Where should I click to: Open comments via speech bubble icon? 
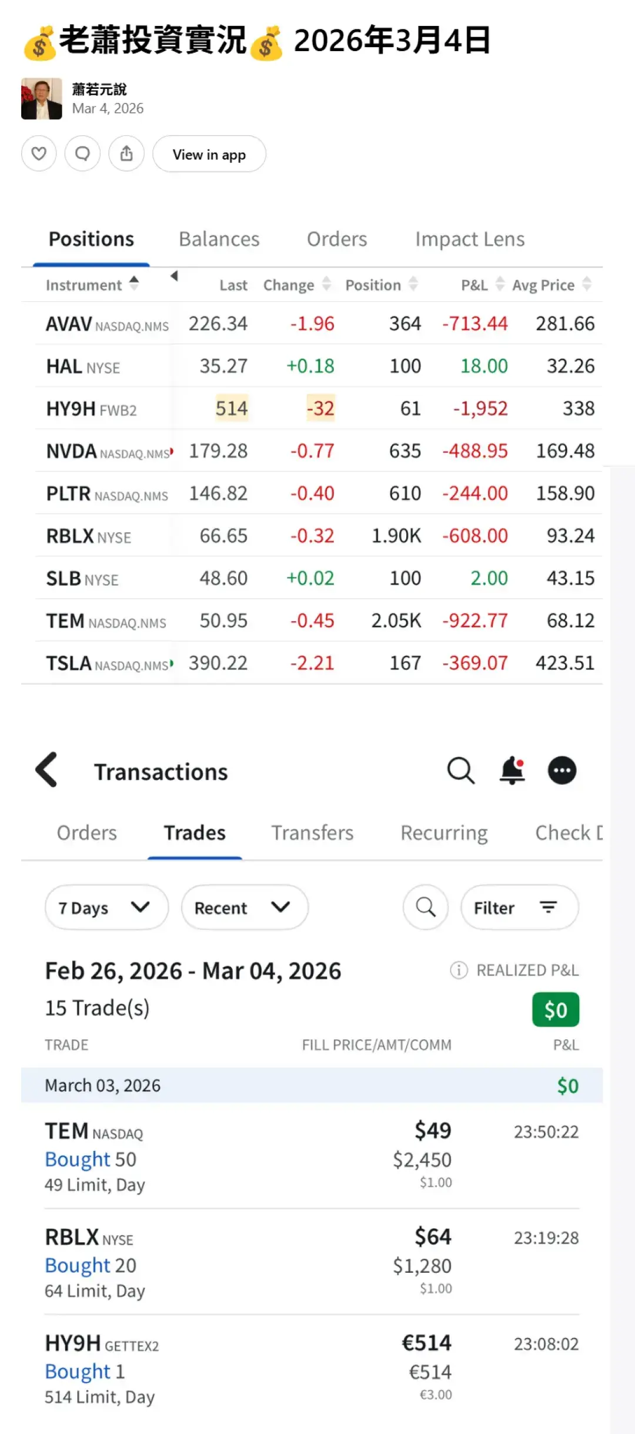(x=82, y=154)
